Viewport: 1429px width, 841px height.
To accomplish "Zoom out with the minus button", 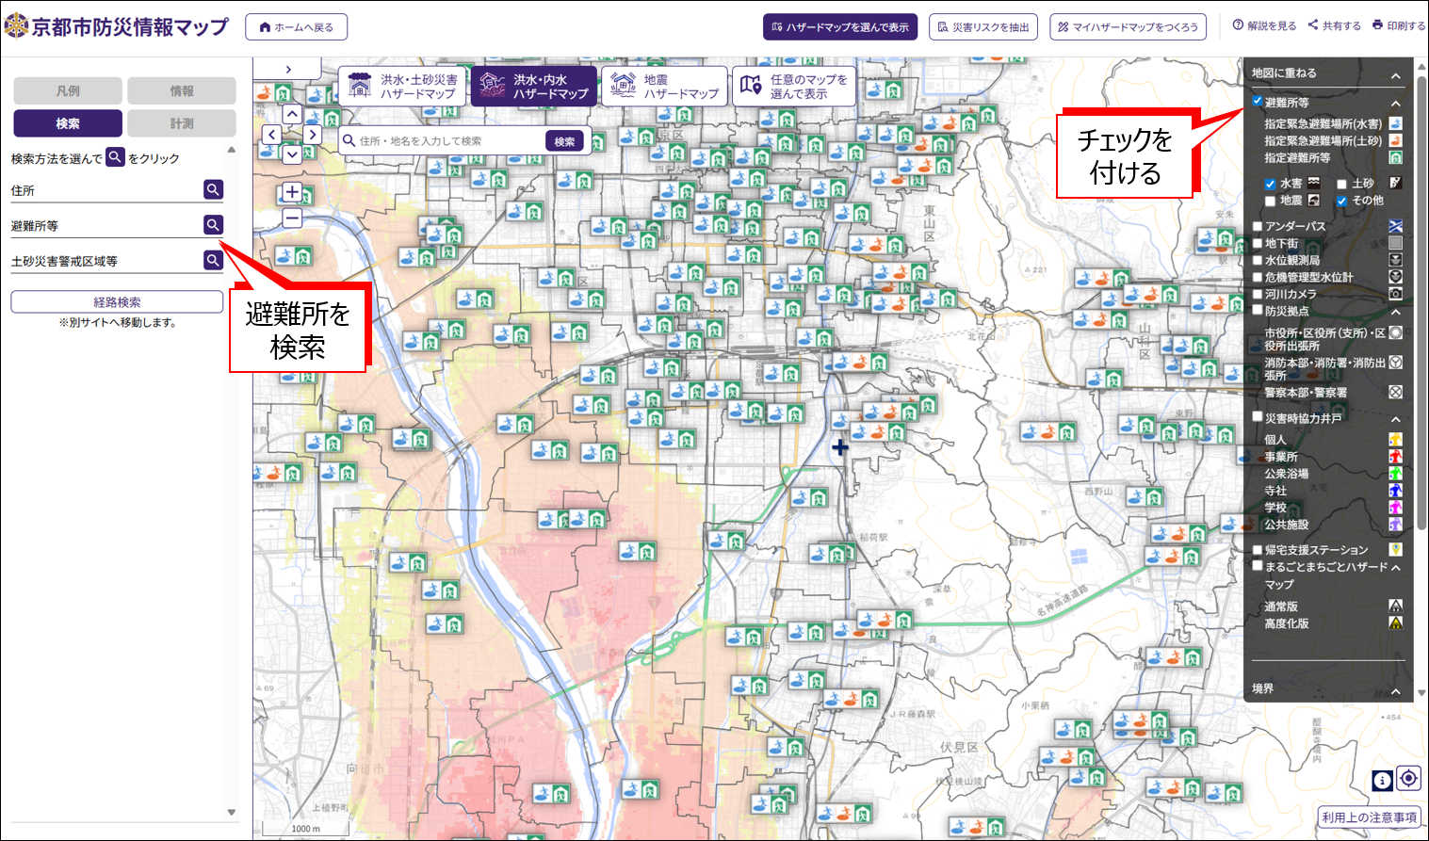I will [x=292, y=218].
